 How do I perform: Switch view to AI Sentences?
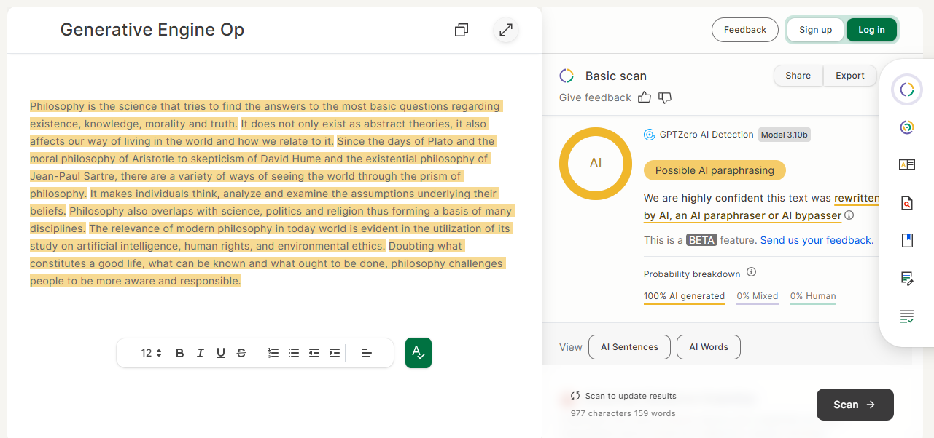tap(629, 347)
